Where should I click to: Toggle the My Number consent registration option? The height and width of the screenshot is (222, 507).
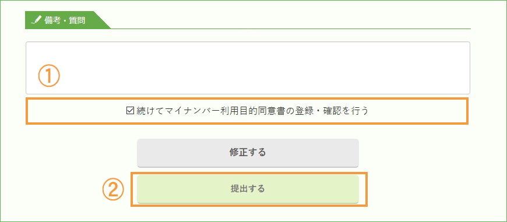[x=129, y=111]
